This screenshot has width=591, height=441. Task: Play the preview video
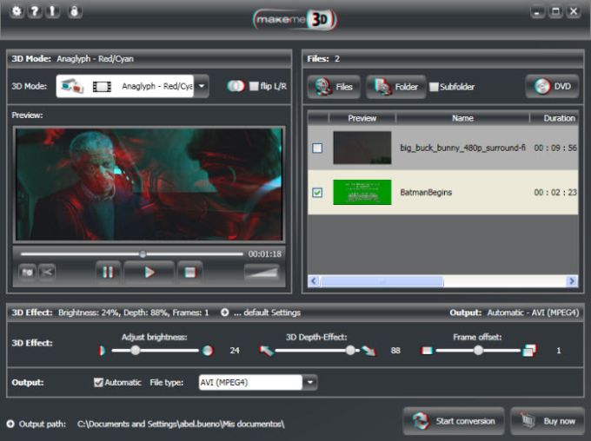(x=149, y=272)
